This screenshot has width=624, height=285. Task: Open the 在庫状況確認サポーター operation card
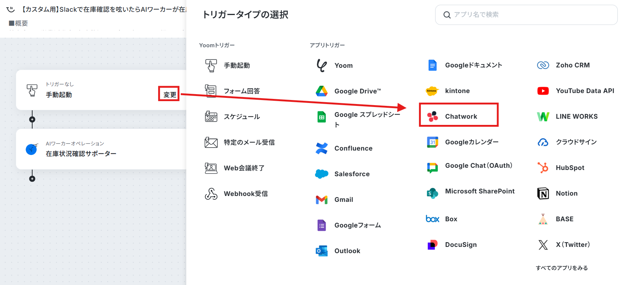101,149
